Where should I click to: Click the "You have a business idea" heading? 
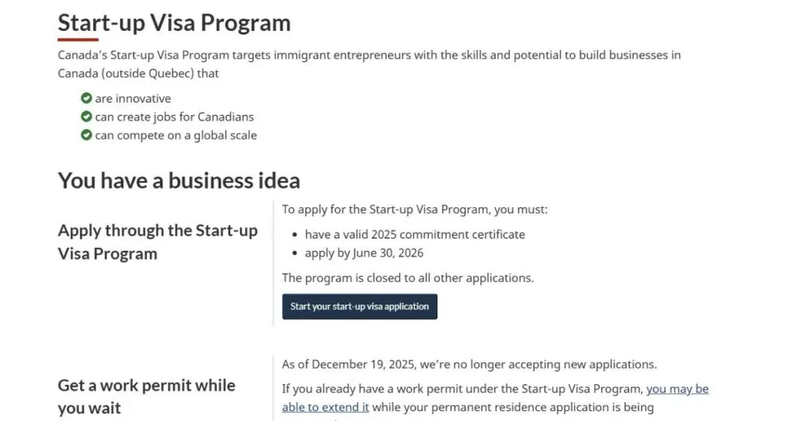coord(178,180)
